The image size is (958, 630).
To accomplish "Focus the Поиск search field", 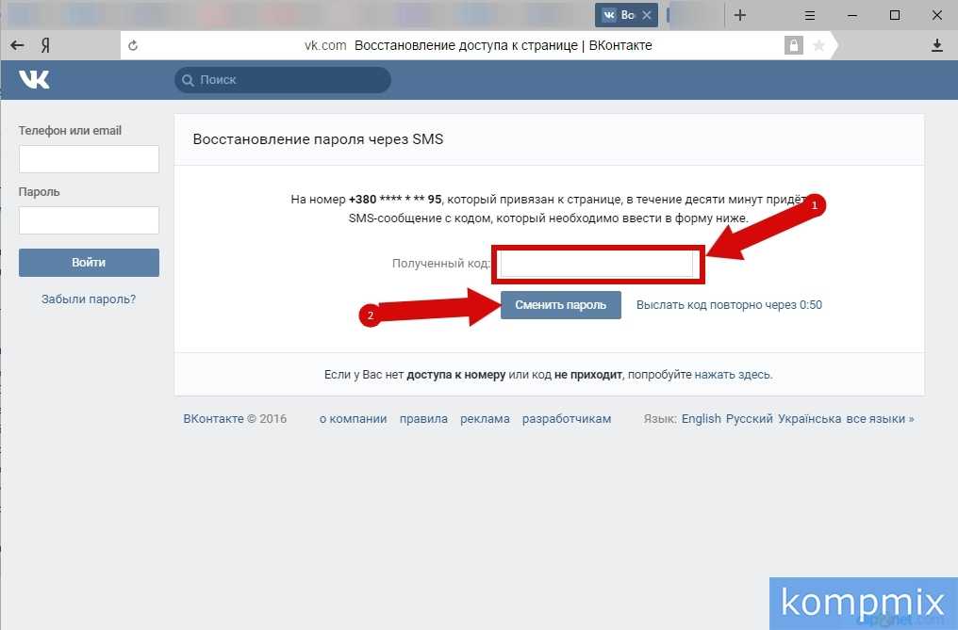I will click(x=283, y=80).
